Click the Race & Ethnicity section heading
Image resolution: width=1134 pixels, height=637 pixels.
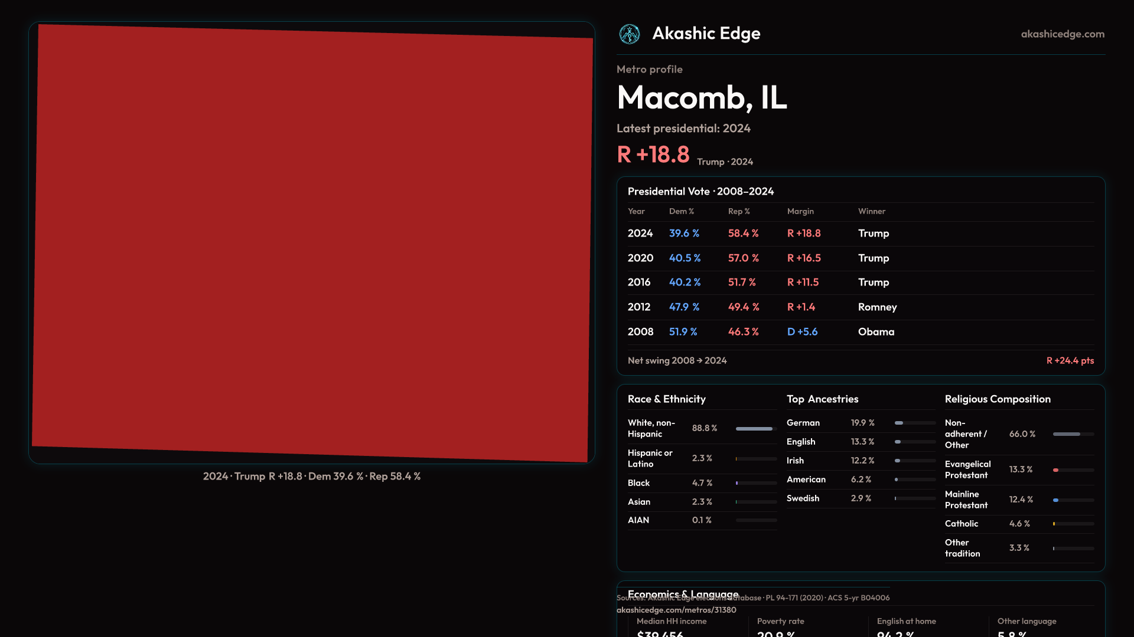coord(666,399)
